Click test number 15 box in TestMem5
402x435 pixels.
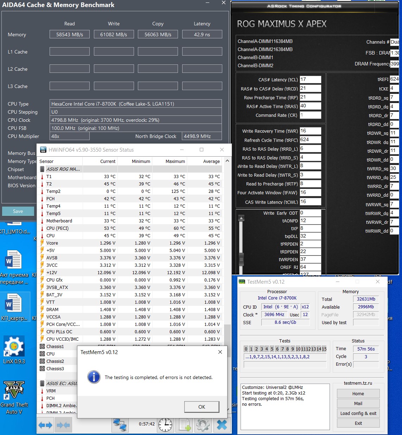[324, 349]
